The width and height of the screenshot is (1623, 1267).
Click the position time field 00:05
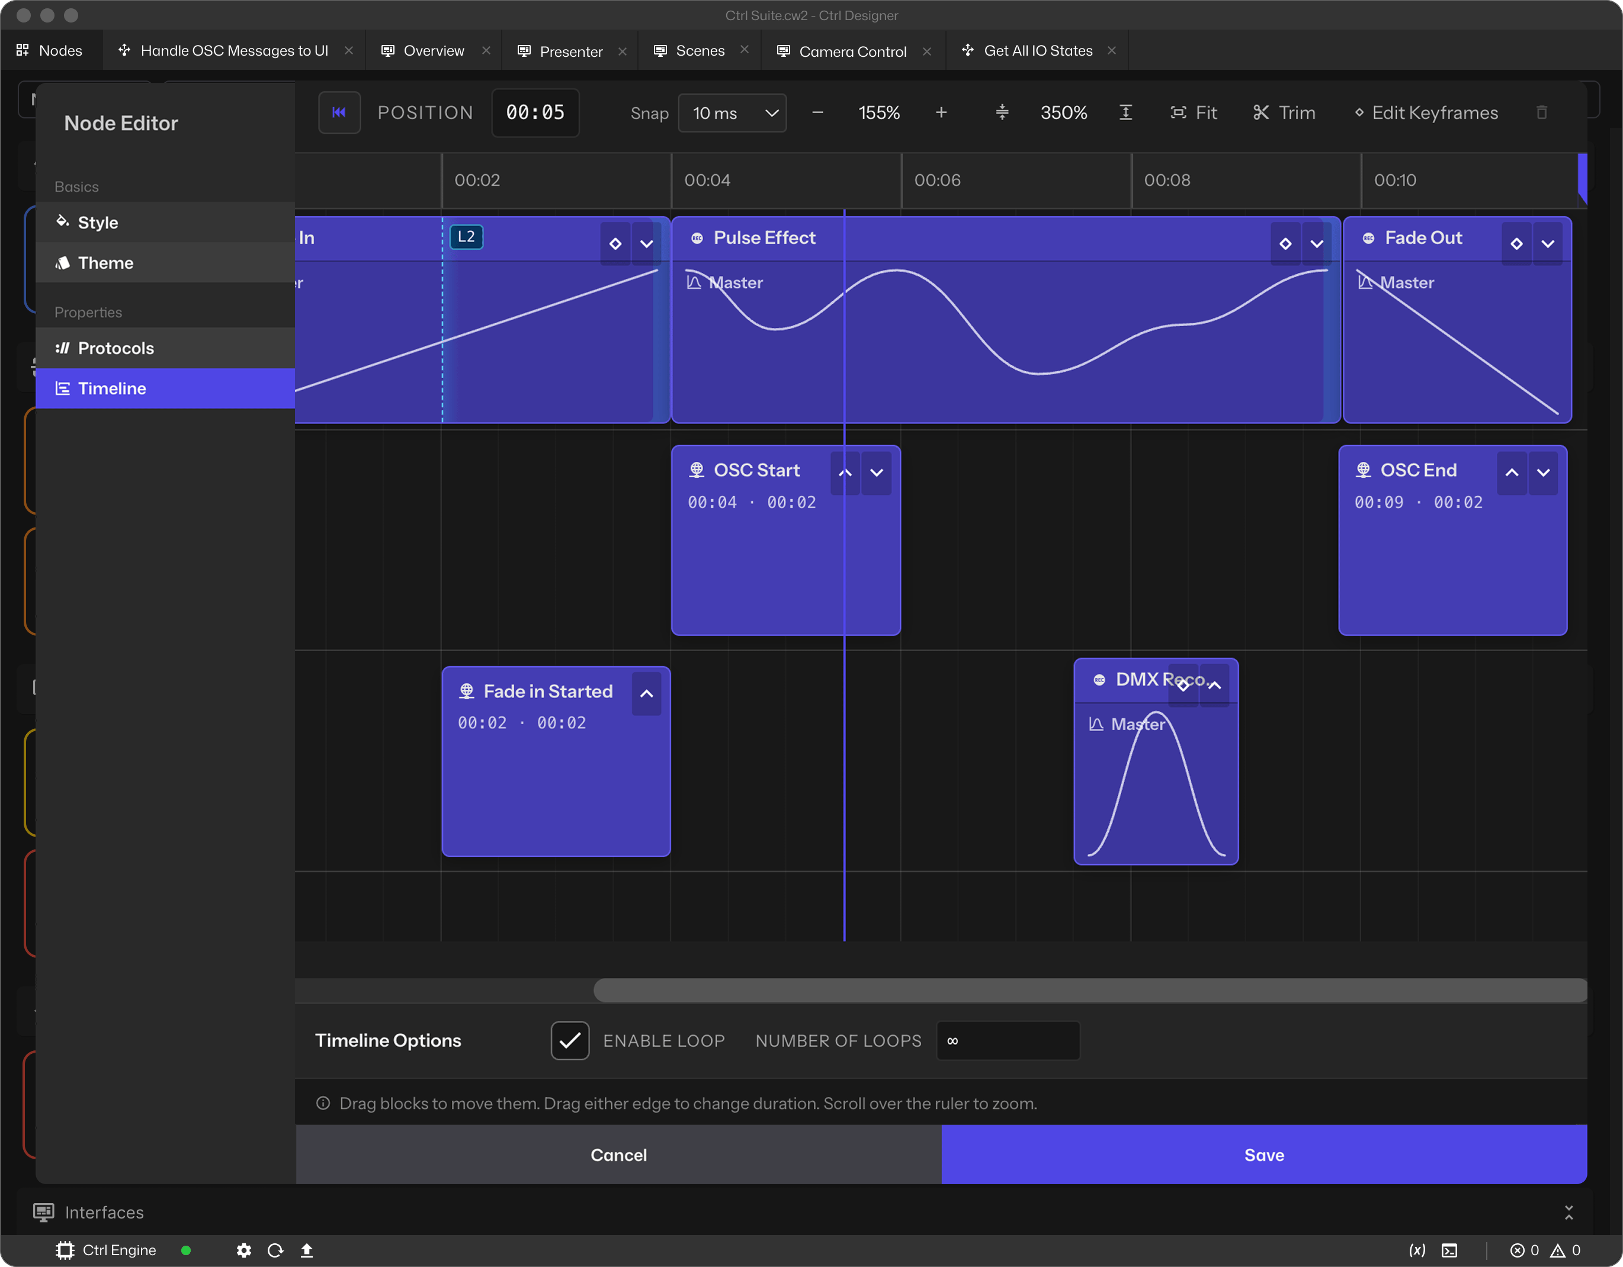(x=535, y=113)
